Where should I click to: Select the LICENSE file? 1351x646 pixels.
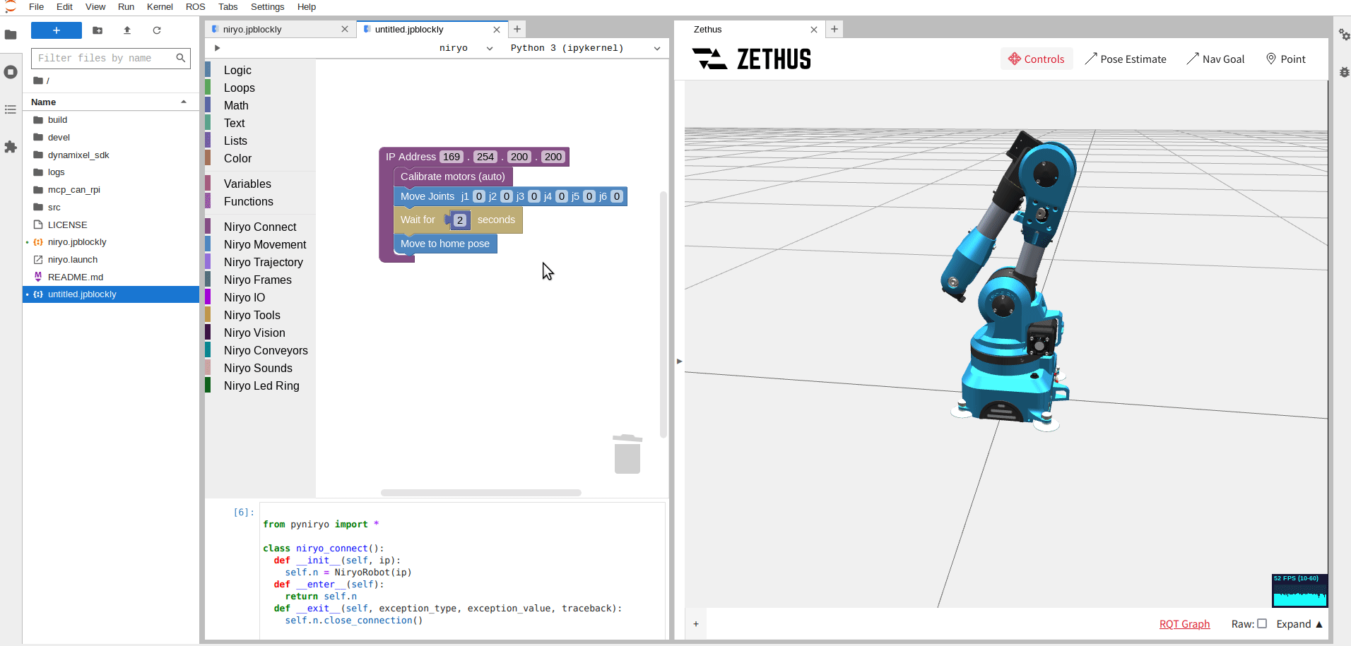[111, 225]
